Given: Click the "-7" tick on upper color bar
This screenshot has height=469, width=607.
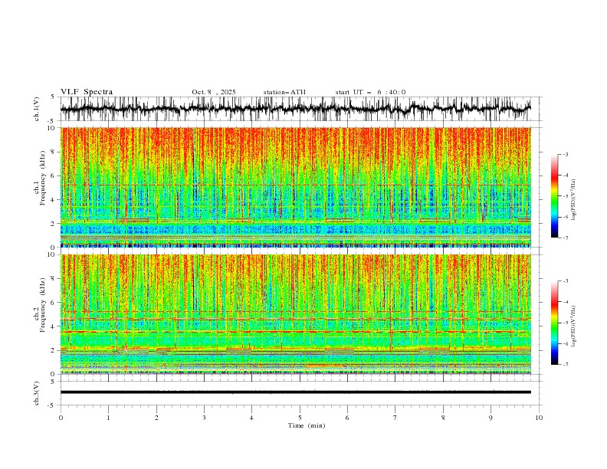Looking at the screenshot, I should 565,238.
